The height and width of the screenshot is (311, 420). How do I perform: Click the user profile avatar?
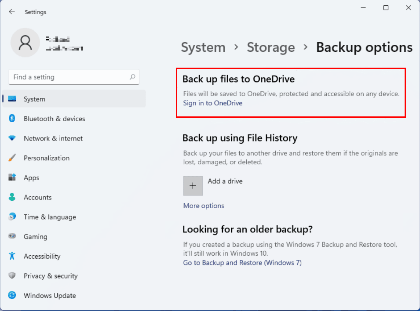25,43
